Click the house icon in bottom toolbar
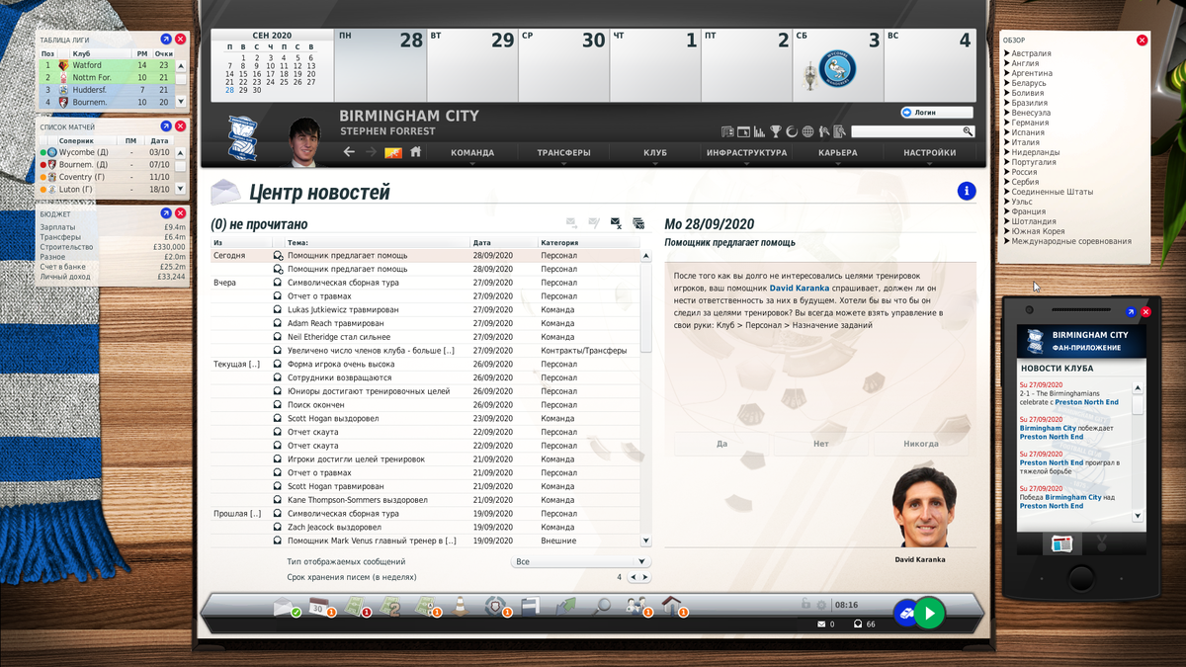Screen dimensions: 1186x667 672,607
